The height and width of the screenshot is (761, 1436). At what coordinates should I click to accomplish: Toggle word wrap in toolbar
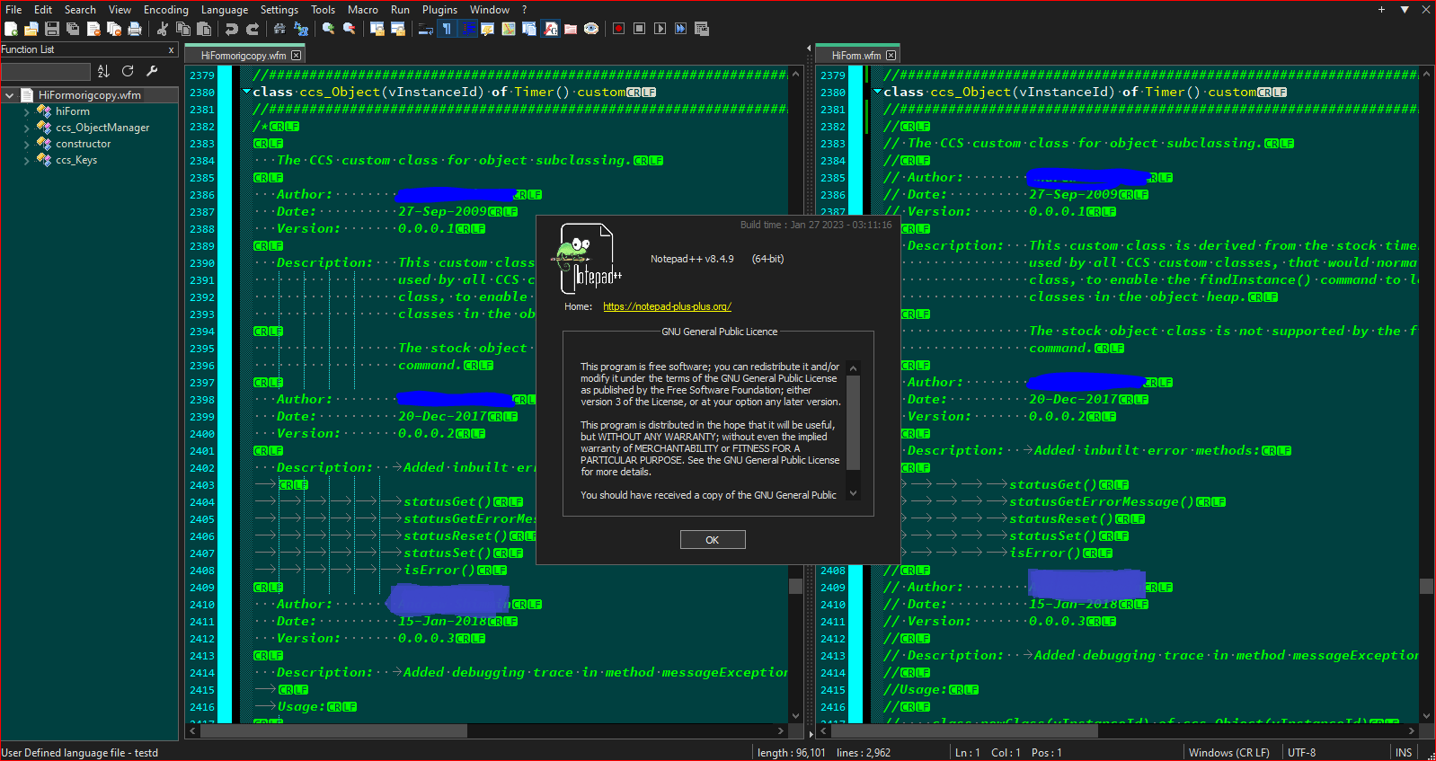(x=425, y=29)
